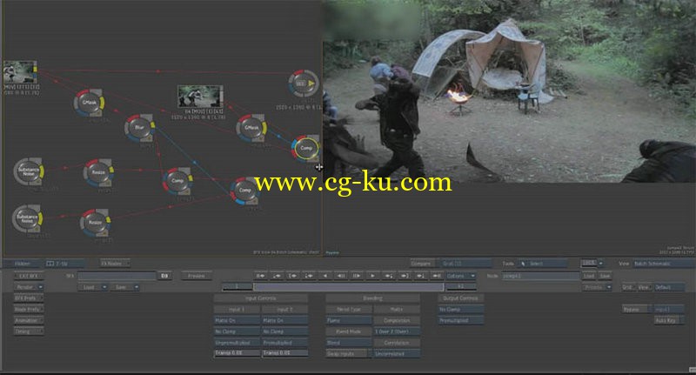Click the BFX name input field
This screenshot has width=696, height=375.
(117, 276)
